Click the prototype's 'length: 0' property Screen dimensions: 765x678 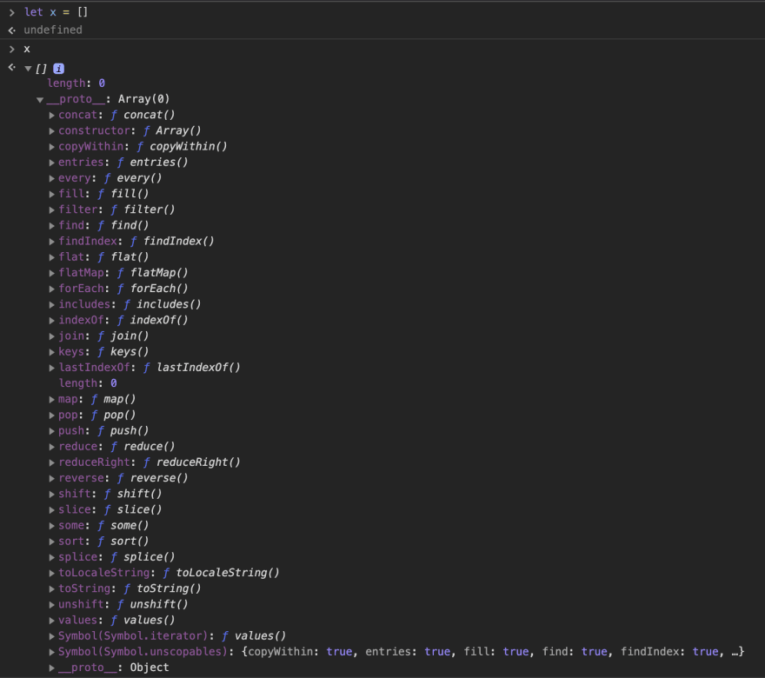[88, 383]
